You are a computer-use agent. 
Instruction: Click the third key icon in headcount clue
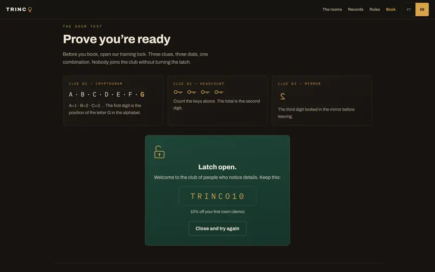[x=206, y=92]
